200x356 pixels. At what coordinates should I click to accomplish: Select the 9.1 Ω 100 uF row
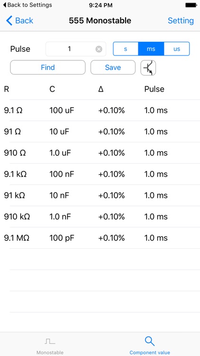(100, 110)
